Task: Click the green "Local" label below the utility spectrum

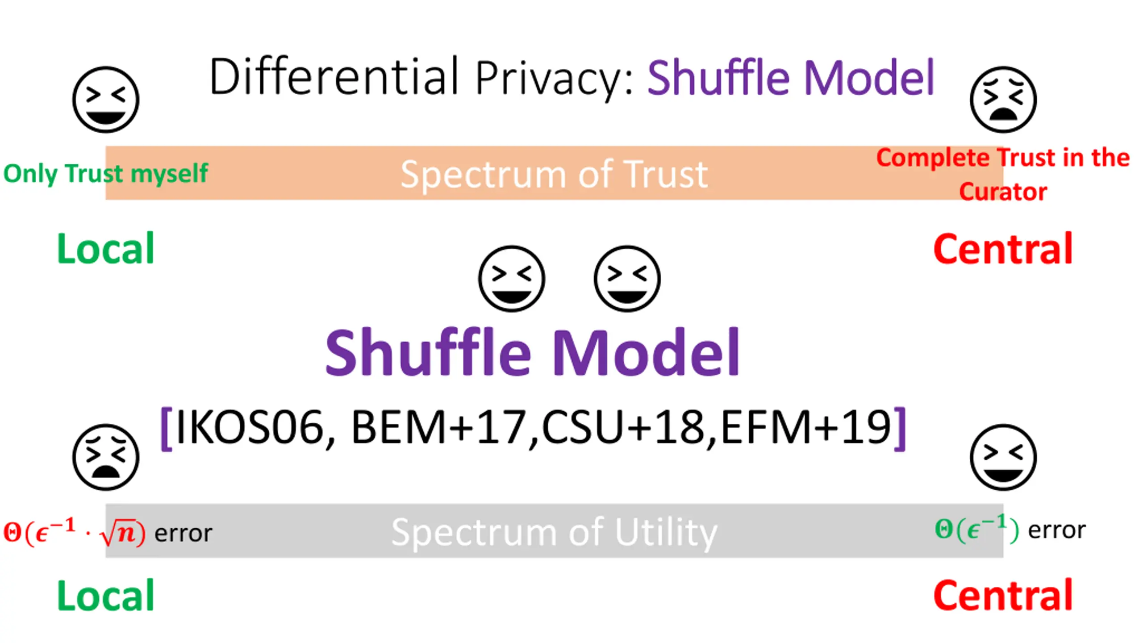Action: pos(106,595)
